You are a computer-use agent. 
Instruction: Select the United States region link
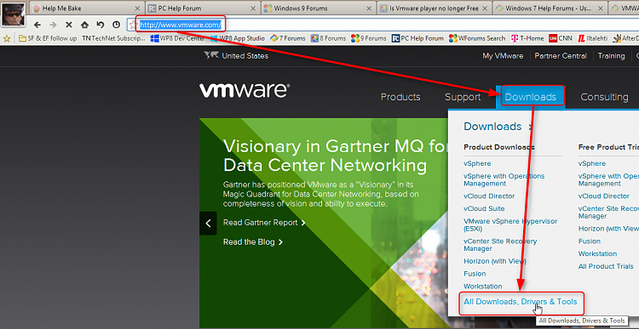pos(236,56)
